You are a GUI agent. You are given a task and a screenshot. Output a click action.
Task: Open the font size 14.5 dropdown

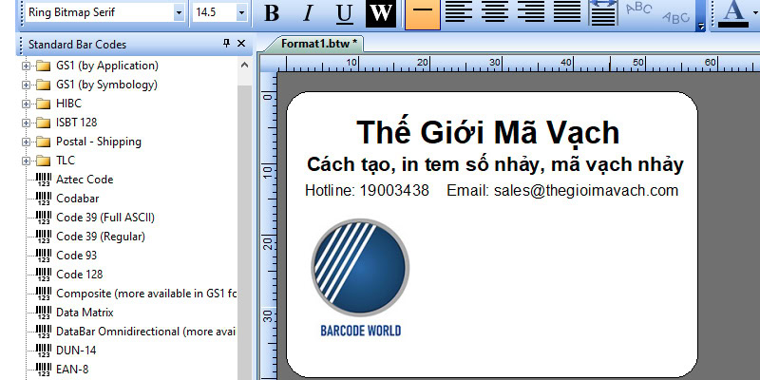point(240,13)
